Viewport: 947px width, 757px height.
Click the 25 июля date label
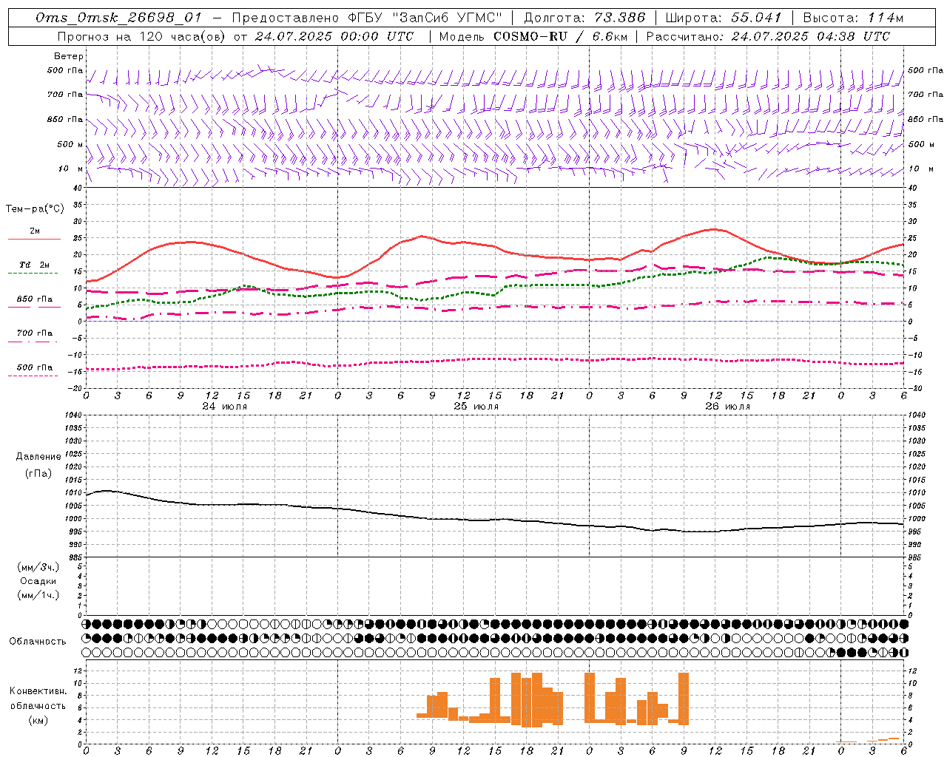click(x=476, y=407)
